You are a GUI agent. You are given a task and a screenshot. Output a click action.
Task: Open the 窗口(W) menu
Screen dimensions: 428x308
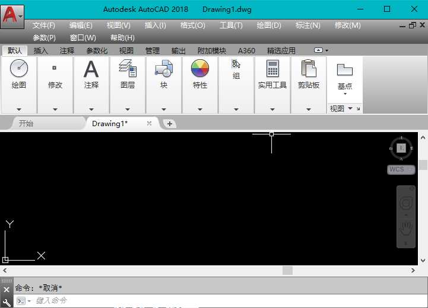(83, 38)
